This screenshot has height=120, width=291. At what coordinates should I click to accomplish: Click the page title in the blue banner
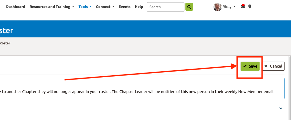(x=6, y=31)
